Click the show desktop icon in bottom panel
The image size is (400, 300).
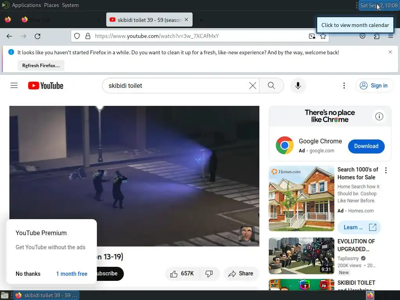[x=5, y=295]
